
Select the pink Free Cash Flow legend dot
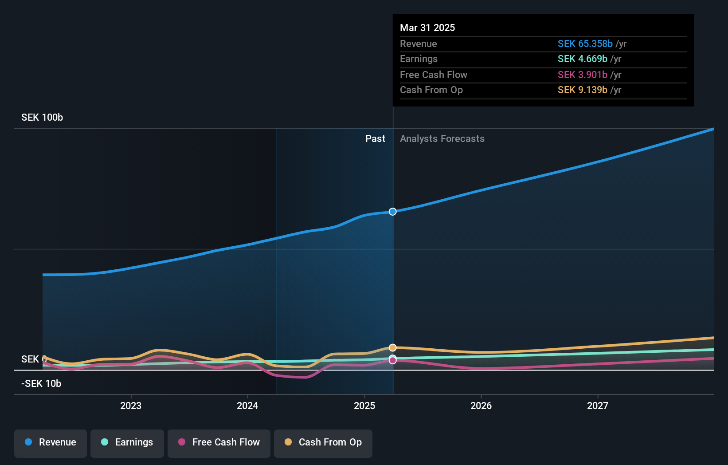(182, 442)
